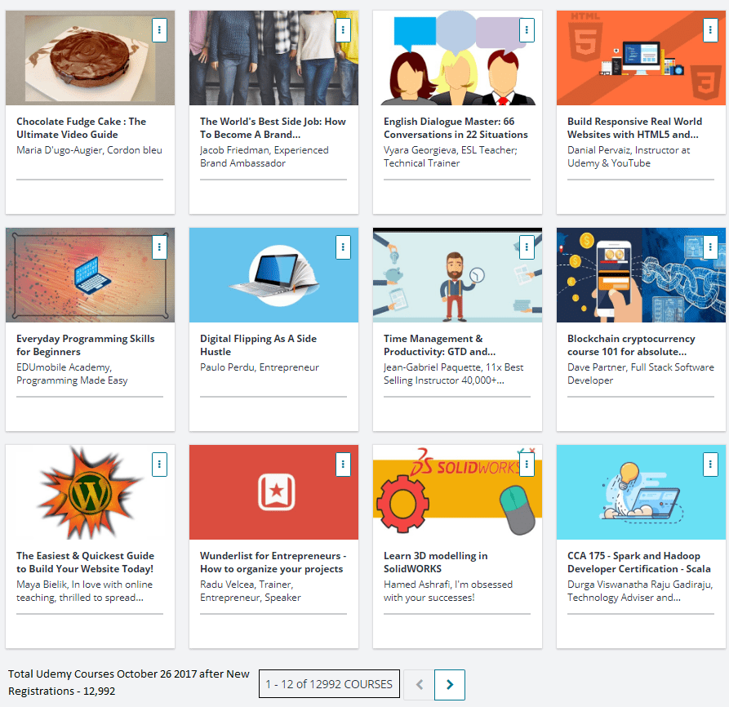The image size is (729, 707).
Task: Click kebab menu on English Dialogue Master card
Action: click(527, 29)
